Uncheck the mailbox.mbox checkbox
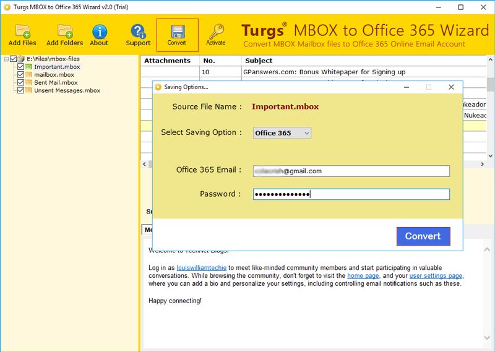 [20, 74]
